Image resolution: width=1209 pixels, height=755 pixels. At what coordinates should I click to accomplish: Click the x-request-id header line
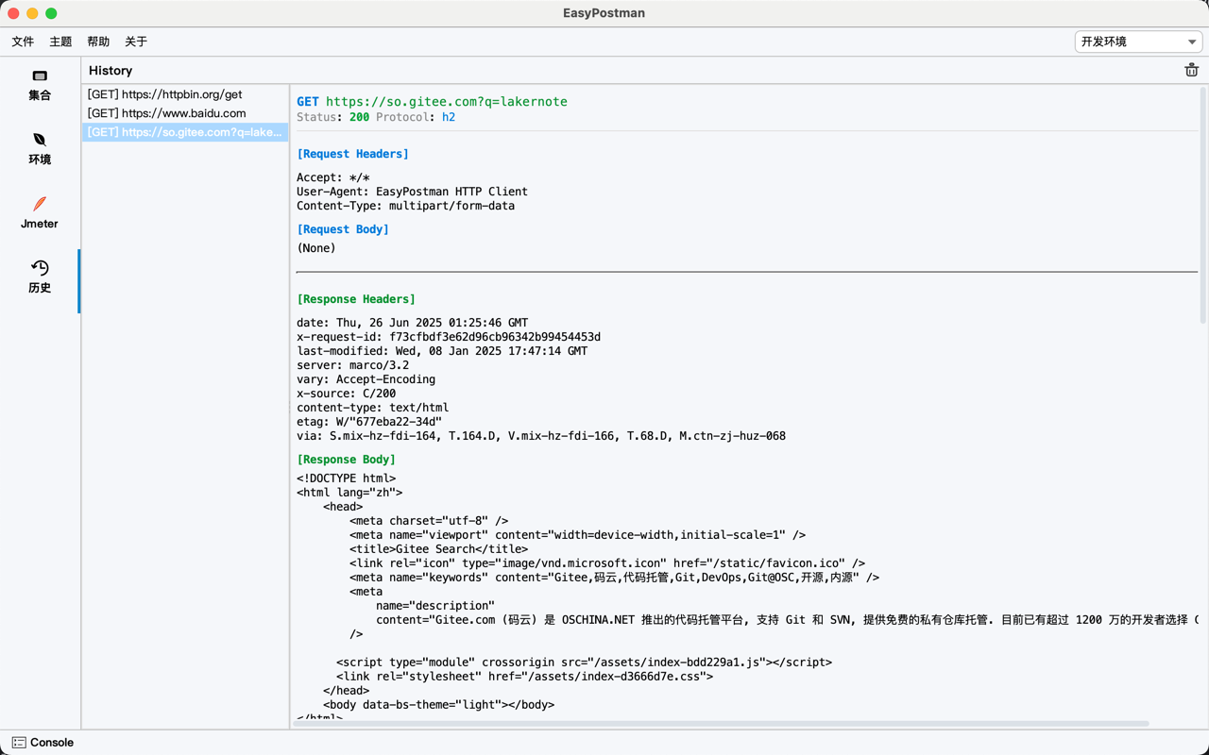tap(449, 337)
